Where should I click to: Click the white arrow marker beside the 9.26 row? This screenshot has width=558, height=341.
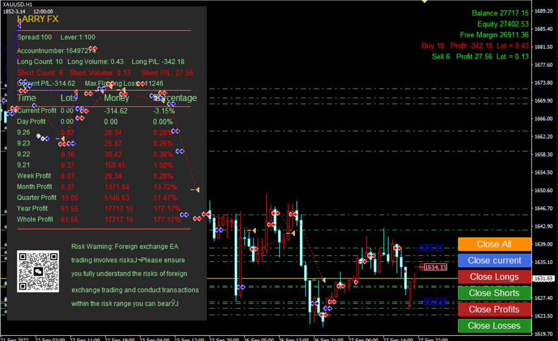[x=39, y=136]
